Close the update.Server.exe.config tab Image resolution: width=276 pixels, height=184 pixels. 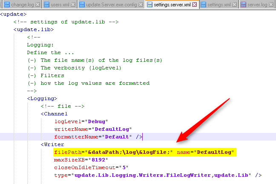(141, 5)
